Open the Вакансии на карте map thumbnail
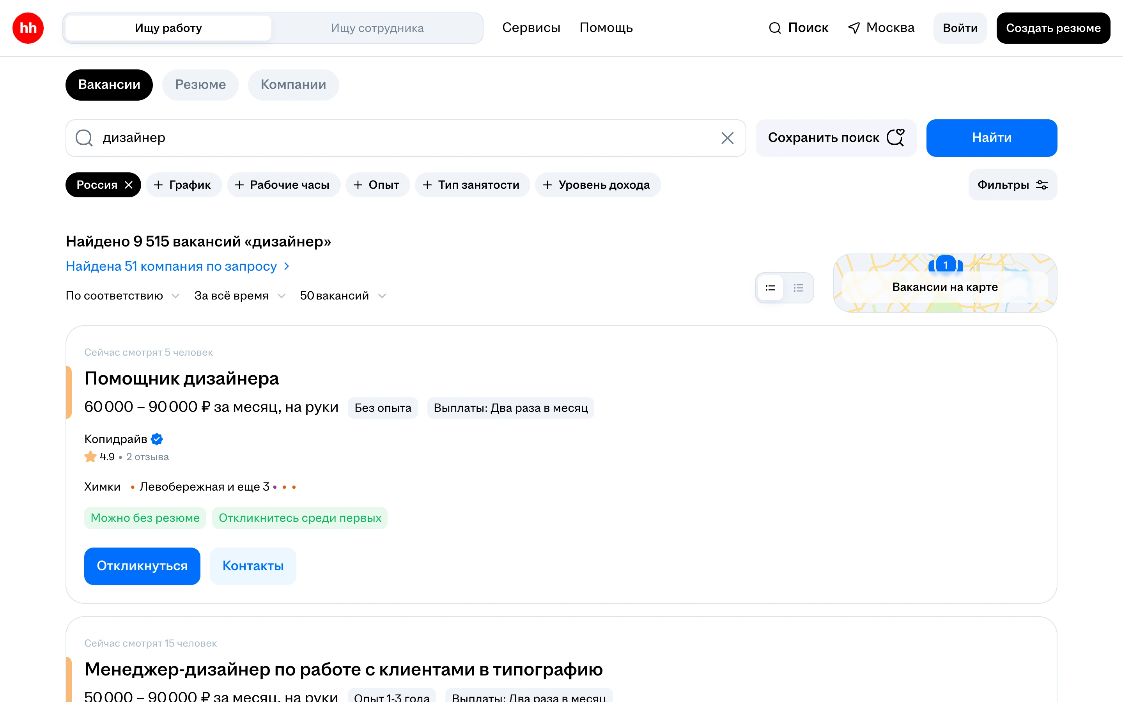Screen dimensions: 1123x702 point(945,283)
